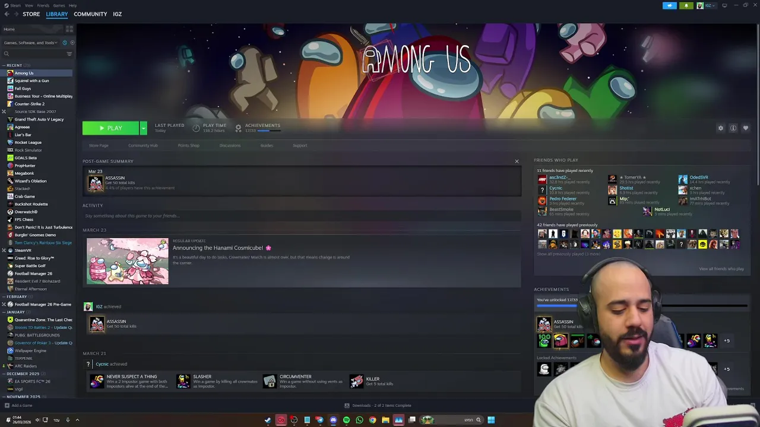Viewport: 760px width, 427px height.
Task: Click the achievements progress bar in header
Action: (x=269, y=130)
